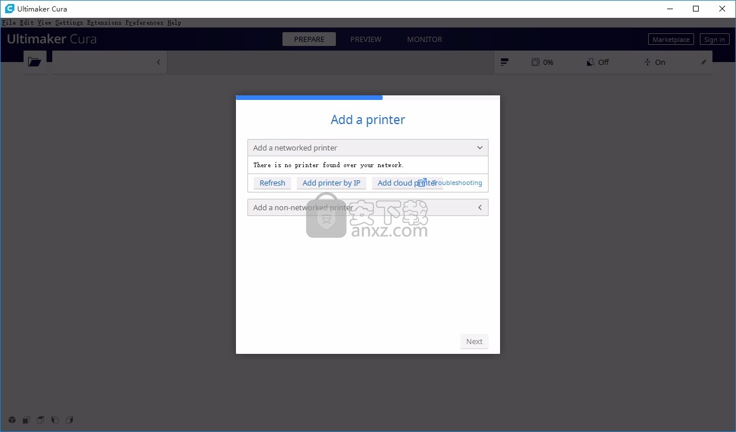The image size is (736, 432).
Task: Click the support icon showing Off
Action: 590,62
